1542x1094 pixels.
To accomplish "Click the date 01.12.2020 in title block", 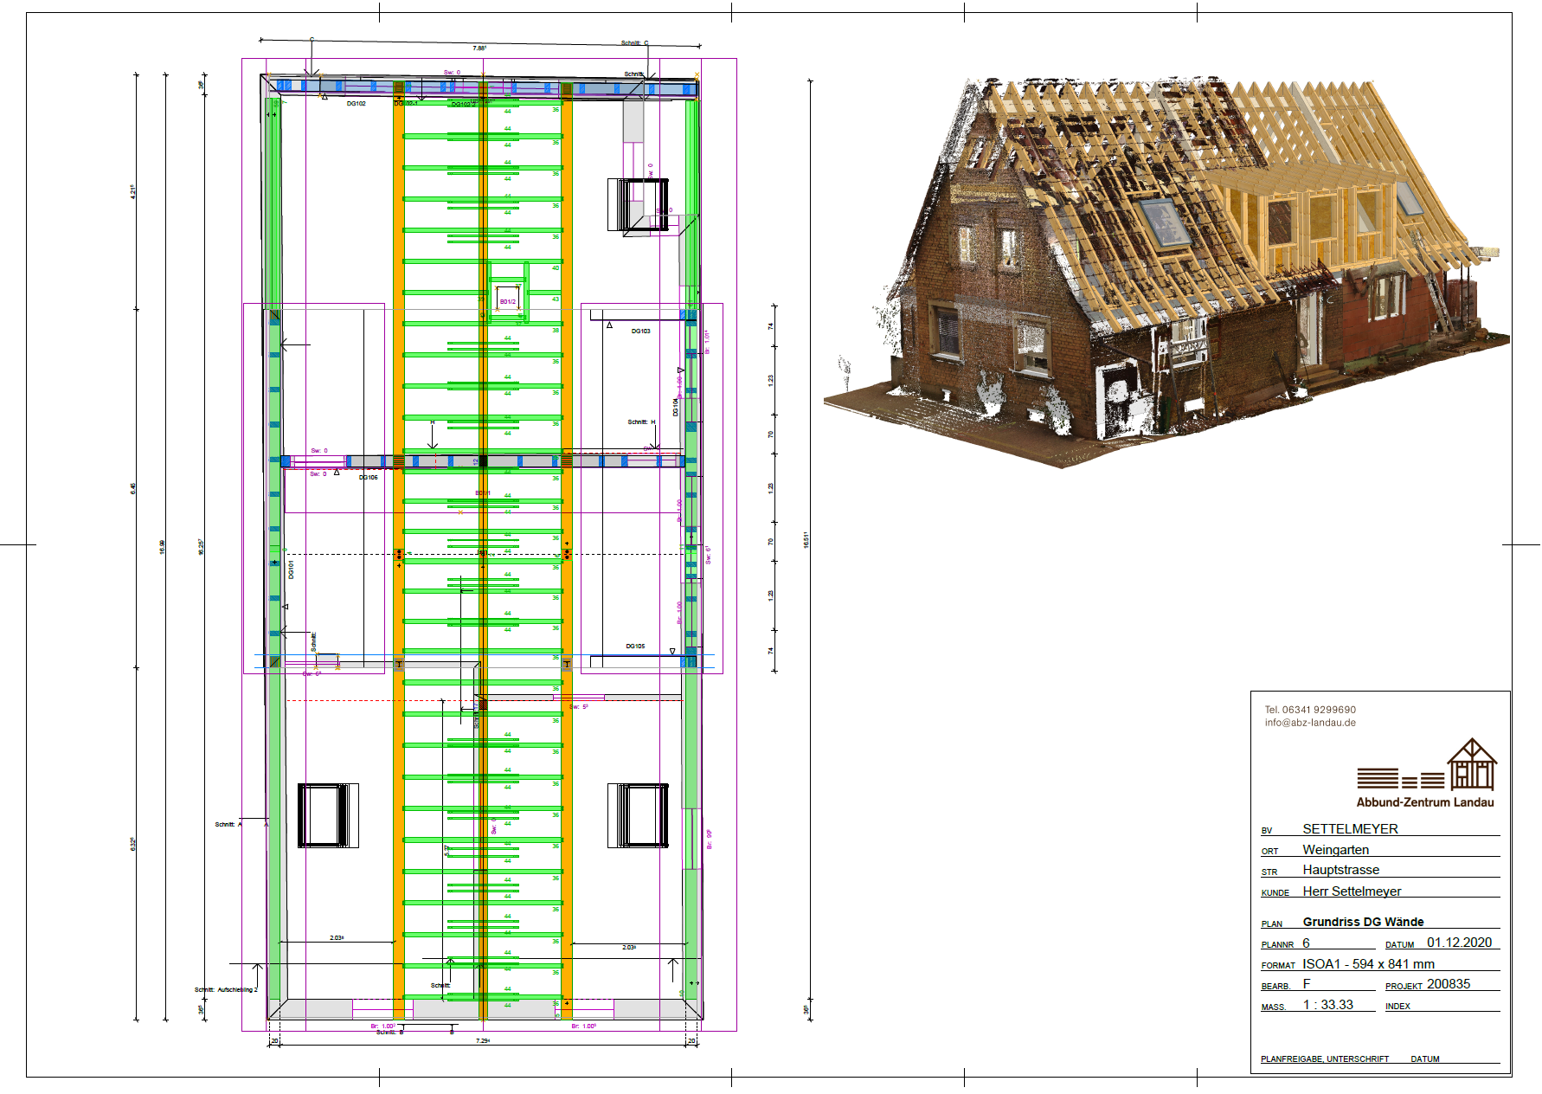I will pyautogui.click(x=1459, y=943).
